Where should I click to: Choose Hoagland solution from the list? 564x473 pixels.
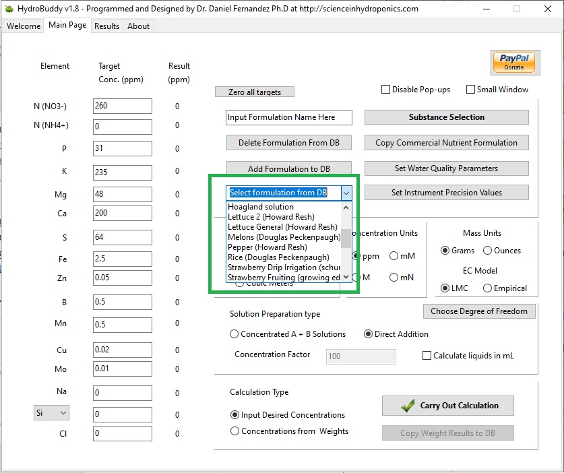tap(261, 207)
